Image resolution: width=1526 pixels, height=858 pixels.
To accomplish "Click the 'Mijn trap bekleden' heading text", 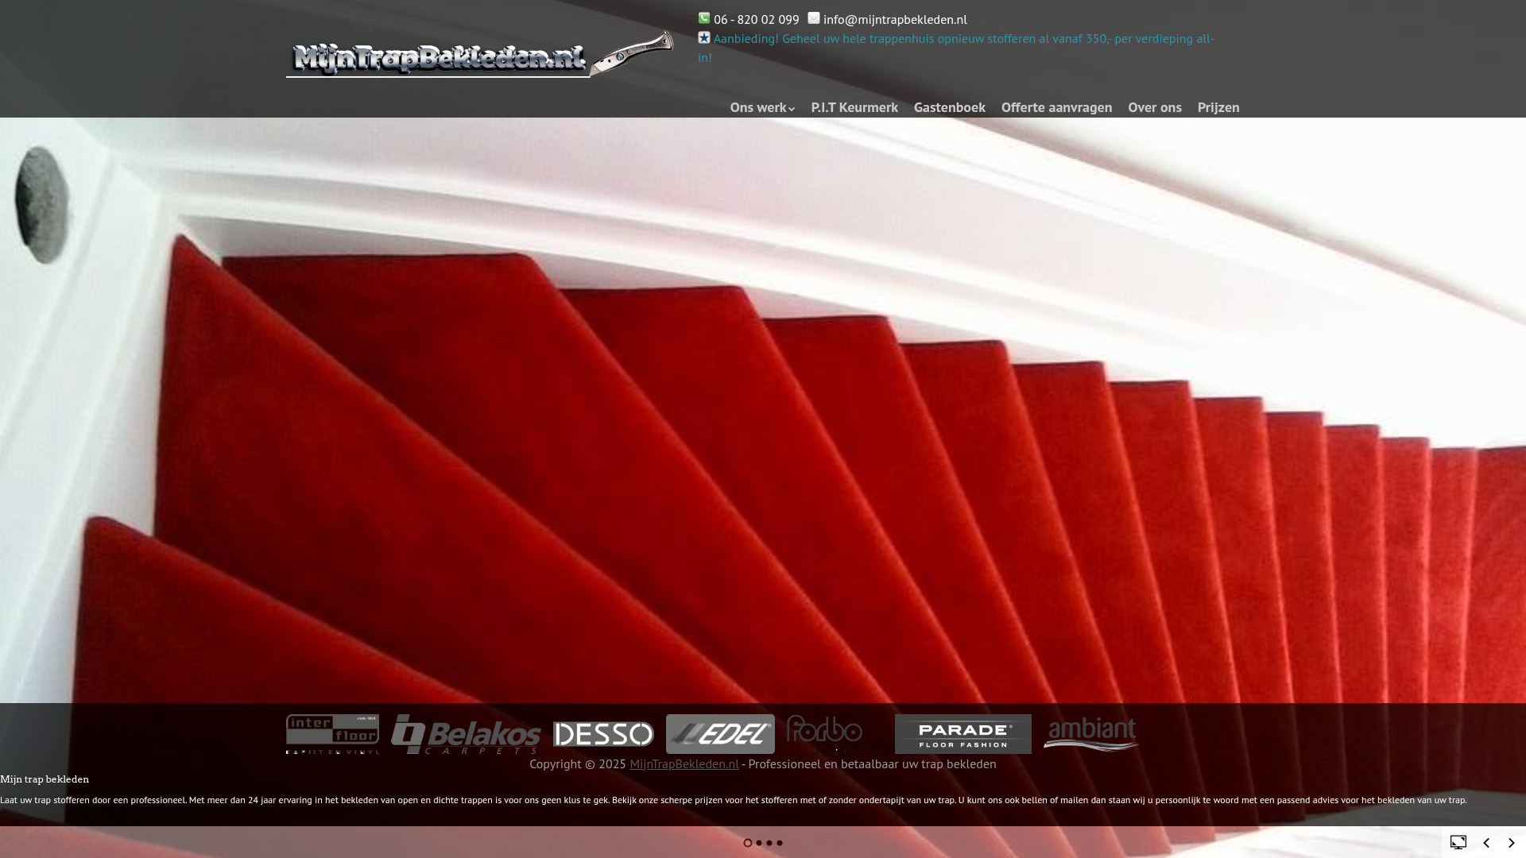I will pos(45,779).
